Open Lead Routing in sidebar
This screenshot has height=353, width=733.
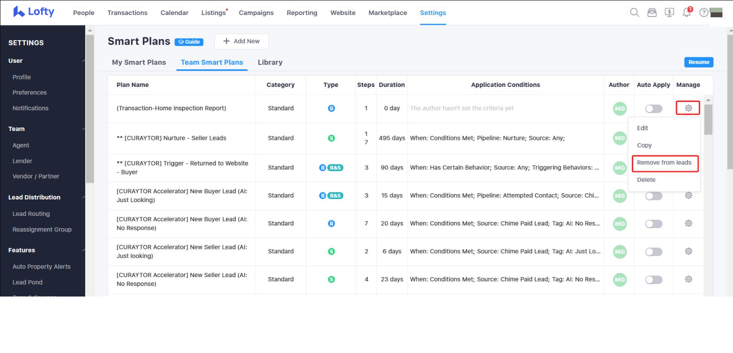click(31, 214)
